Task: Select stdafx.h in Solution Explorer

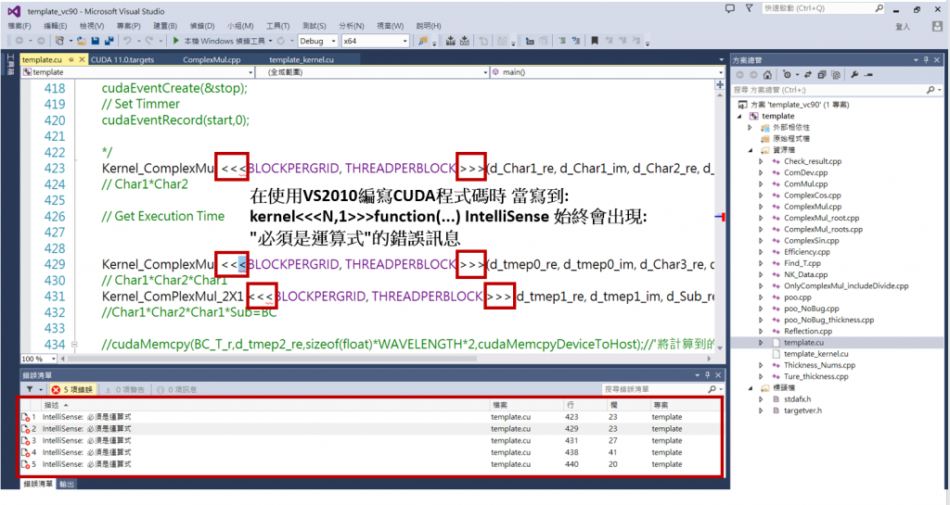Action: click(797, 399)
